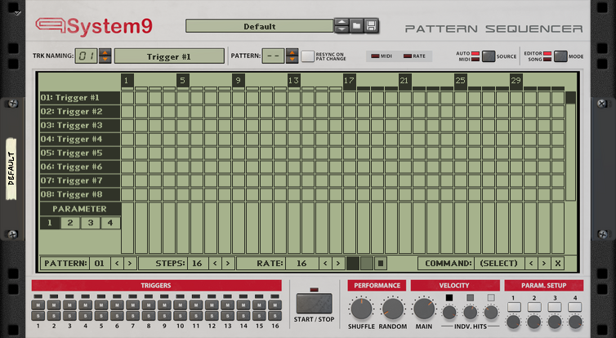The height and width of the screenshot is (338, 616).
Task: Switch to Parameter tab 1
Action: click(50, 223)
